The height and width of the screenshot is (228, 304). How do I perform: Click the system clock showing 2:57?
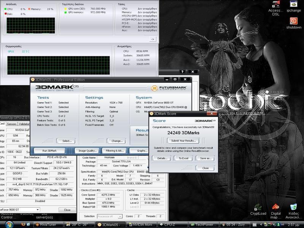[x=293, y=225]
